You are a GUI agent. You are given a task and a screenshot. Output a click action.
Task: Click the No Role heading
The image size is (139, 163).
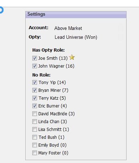41,75
